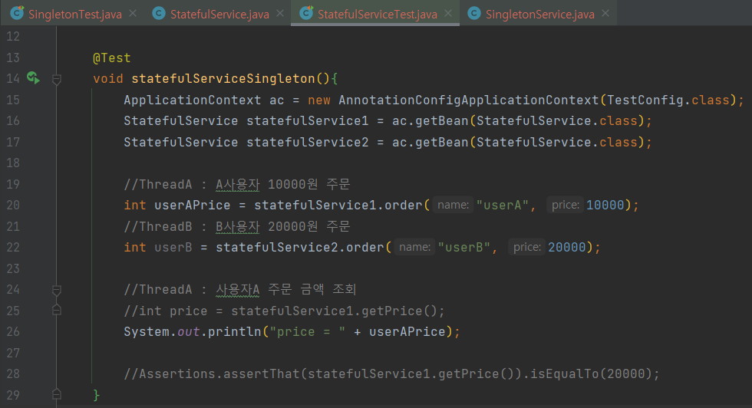Close the StatefulService.java tab

[281, 14]
